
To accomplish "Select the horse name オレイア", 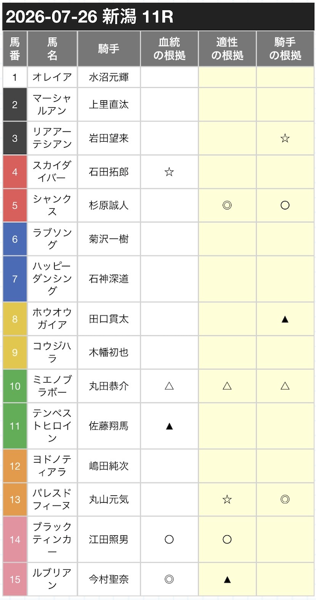I will [x=52, y=77].
